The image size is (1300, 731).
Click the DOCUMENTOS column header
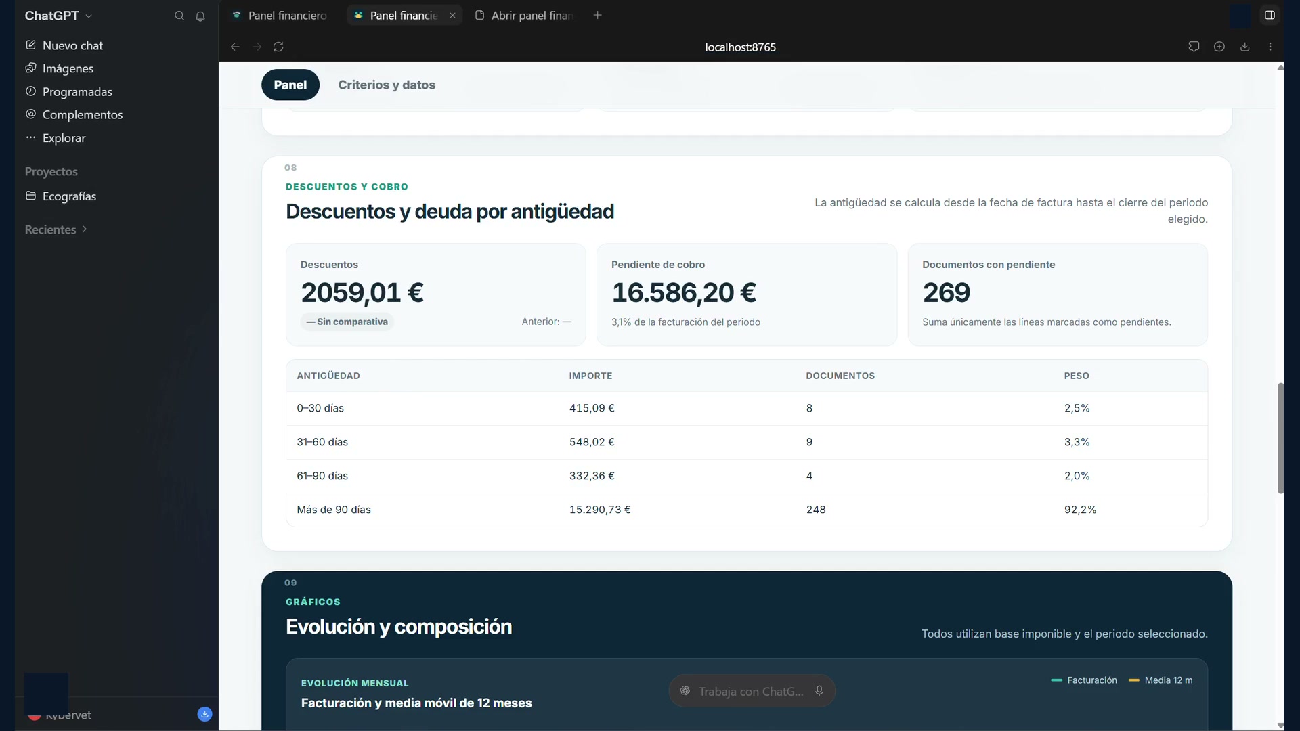[840, 376]
